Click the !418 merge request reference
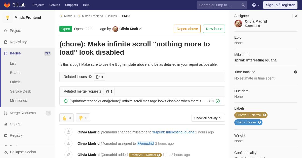Image resolution: width=302 pixels, height=158 pixels. (x=211, y=101)
